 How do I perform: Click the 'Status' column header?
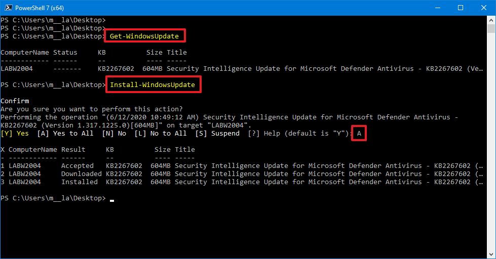(65, 53)
